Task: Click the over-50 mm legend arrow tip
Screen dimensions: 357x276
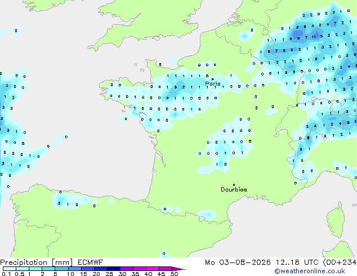Action: (x=179, y=269)
